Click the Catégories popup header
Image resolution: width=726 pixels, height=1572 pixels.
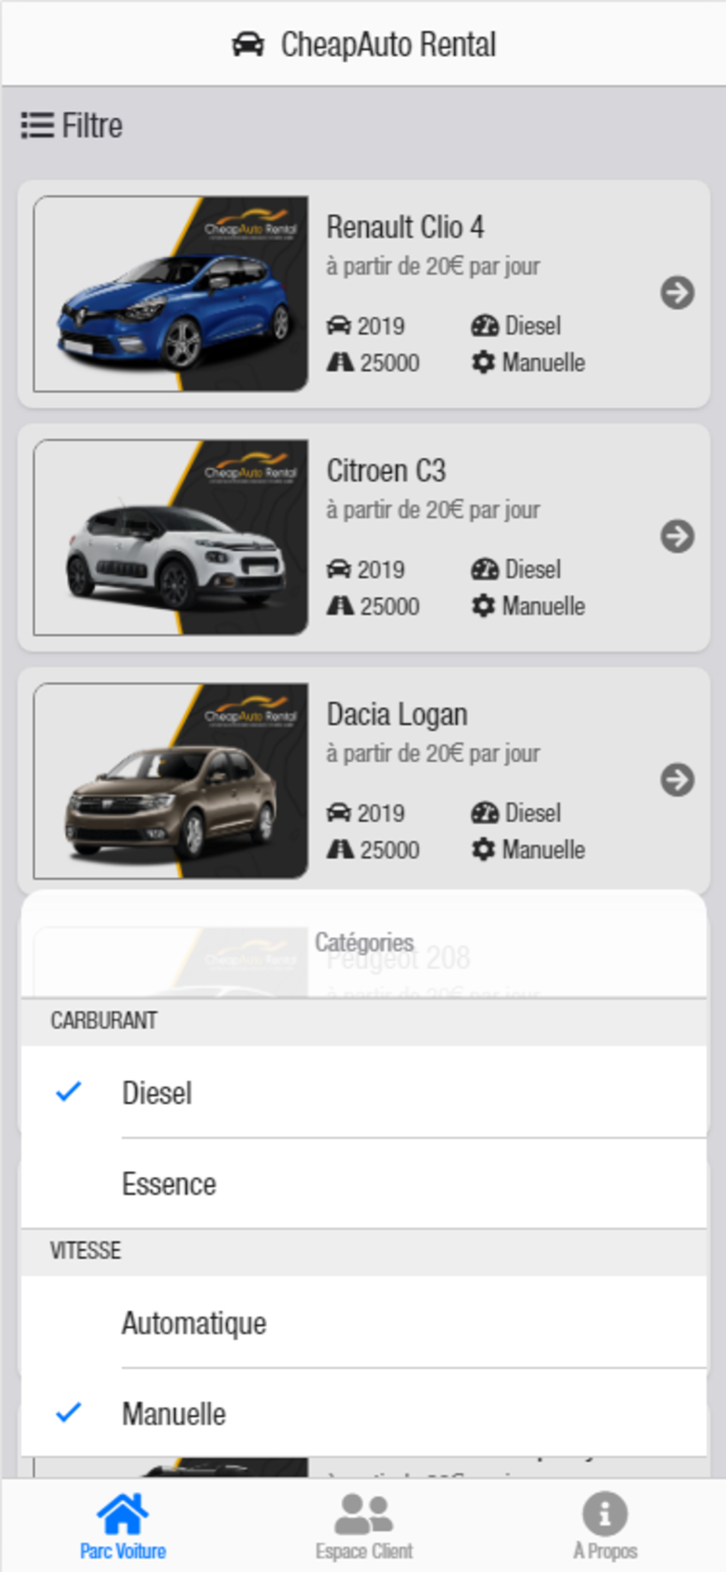pyautogui.click(x=364, y=942)
